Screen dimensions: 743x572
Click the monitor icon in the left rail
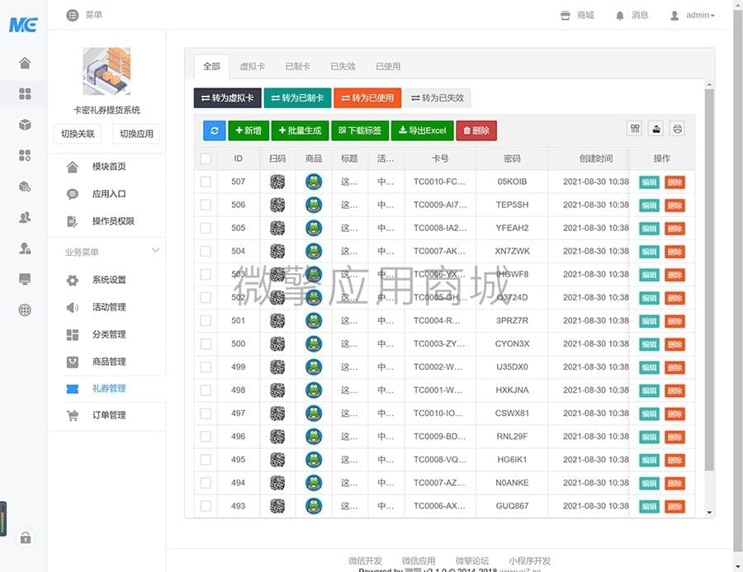pos(25,279)
